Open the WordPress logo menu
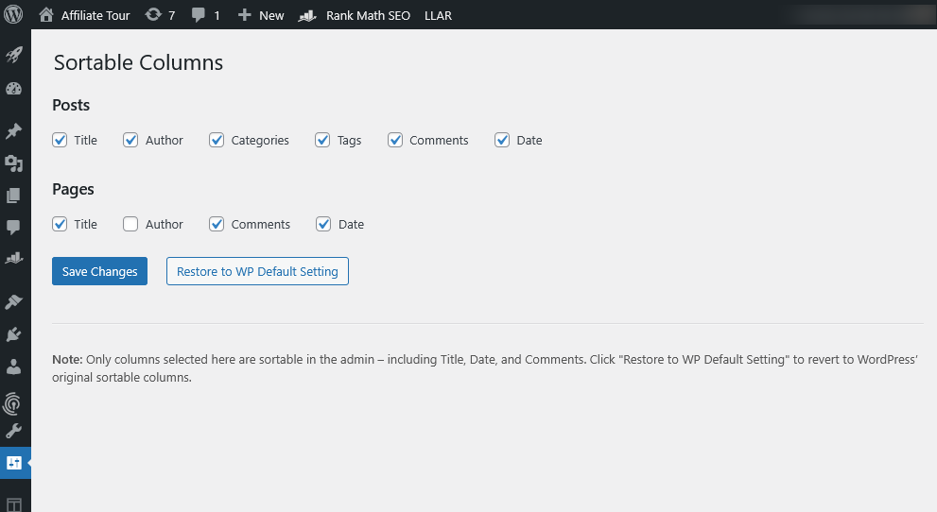Viewport: 937px width, 512px height. [x=14, y=15]
